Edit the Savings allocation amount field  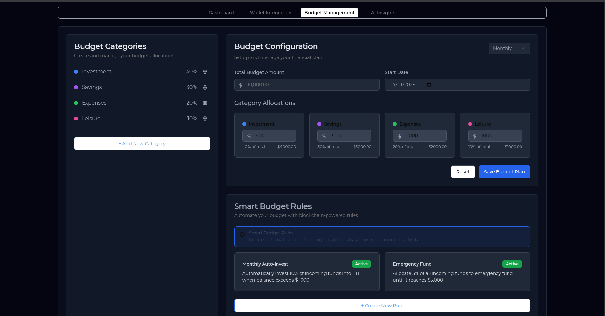[x=344, y=136]
